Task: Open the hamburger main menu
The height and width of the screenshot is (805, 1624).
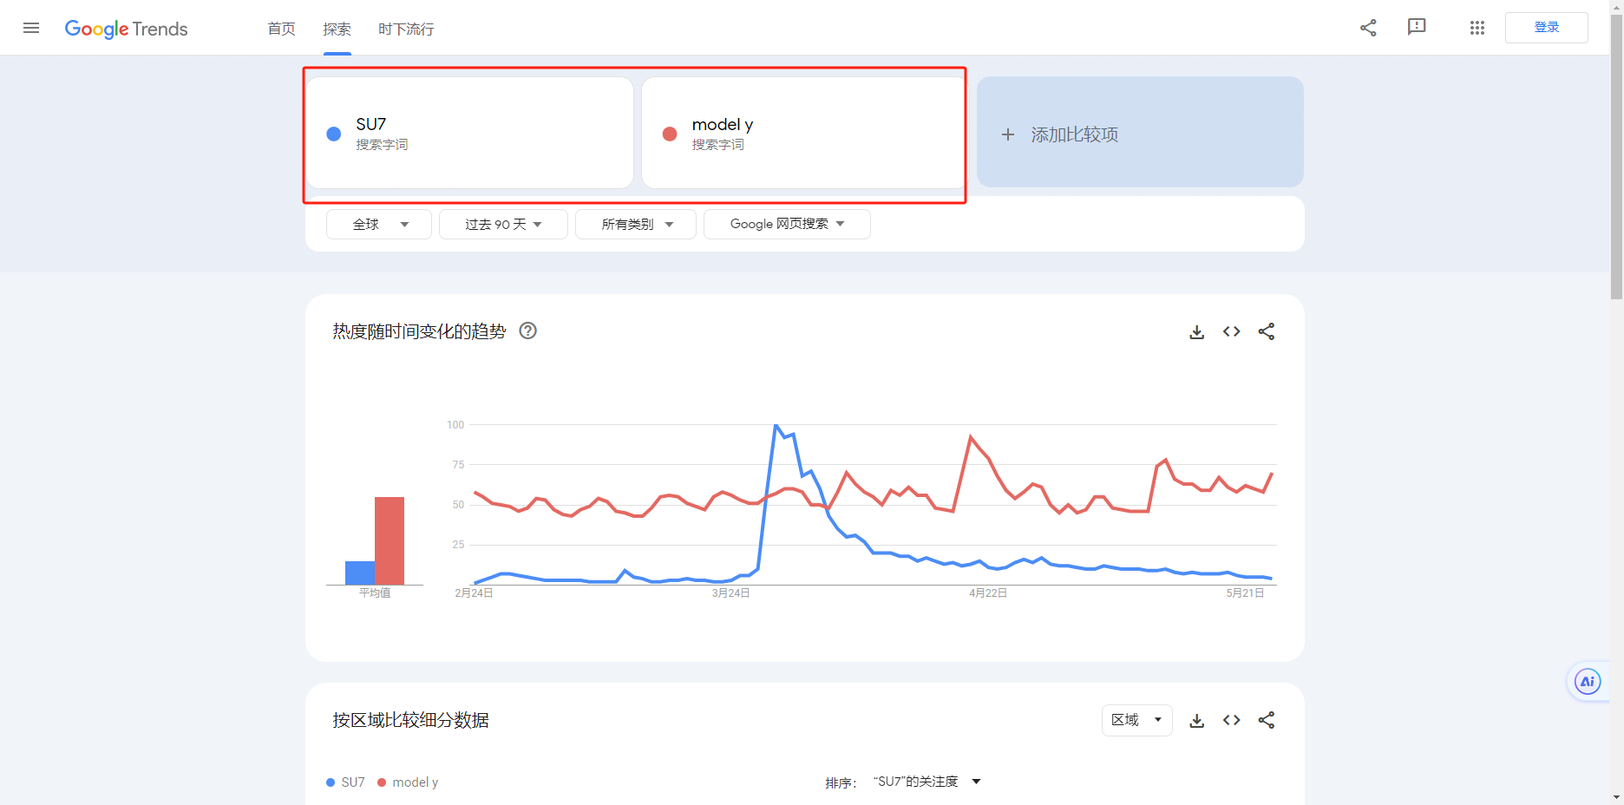Action: pos(31,28)
